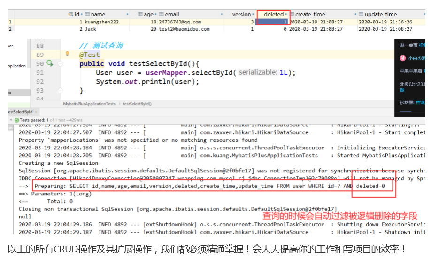The image size is (439, 257).
Task: Click the 24736743@qq.com email cell
Action: 180,22
